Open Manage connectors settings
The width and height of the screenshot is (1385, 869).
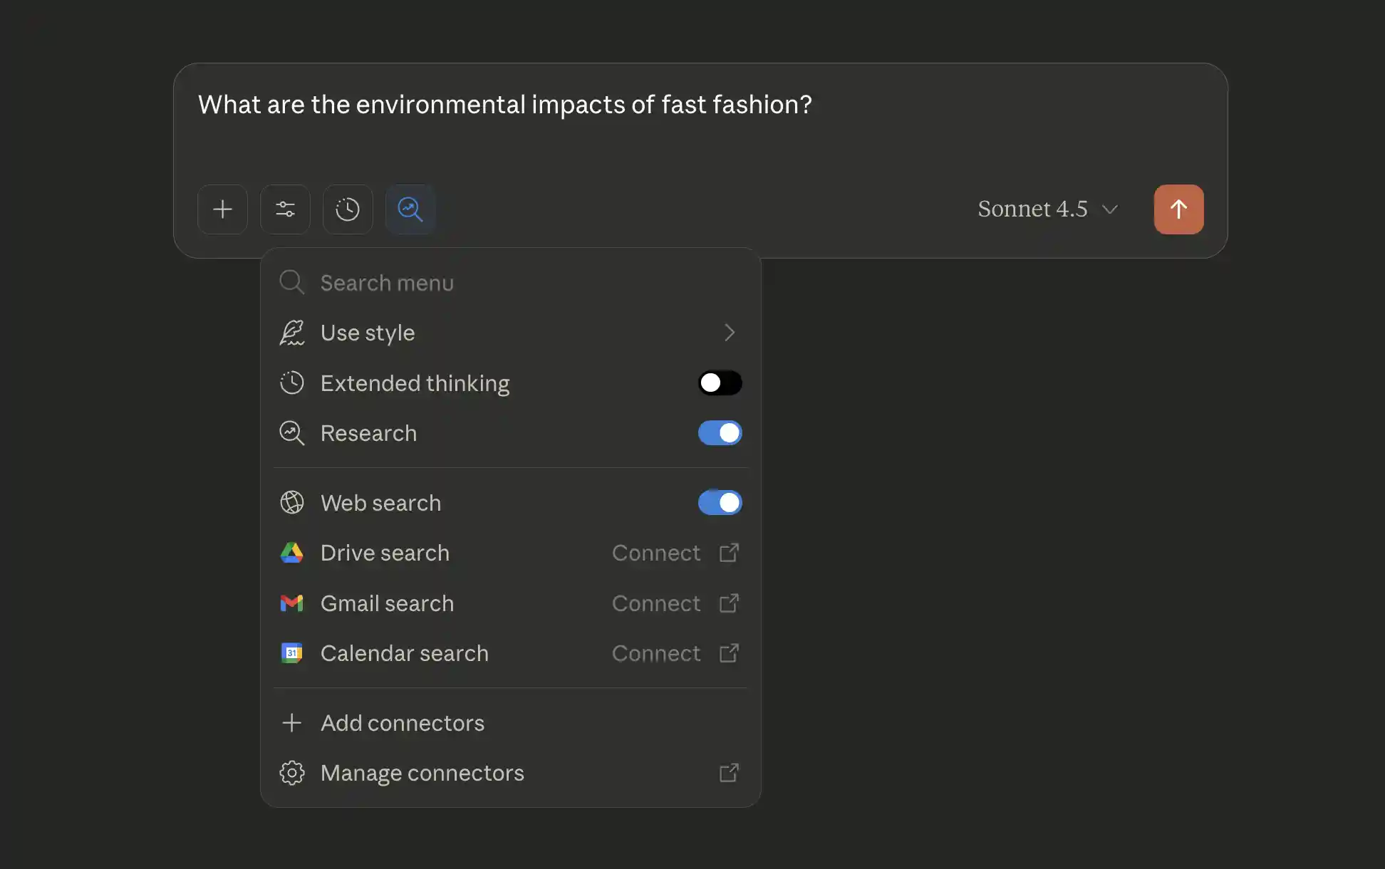pyautogui.click(x=422, y=773)
